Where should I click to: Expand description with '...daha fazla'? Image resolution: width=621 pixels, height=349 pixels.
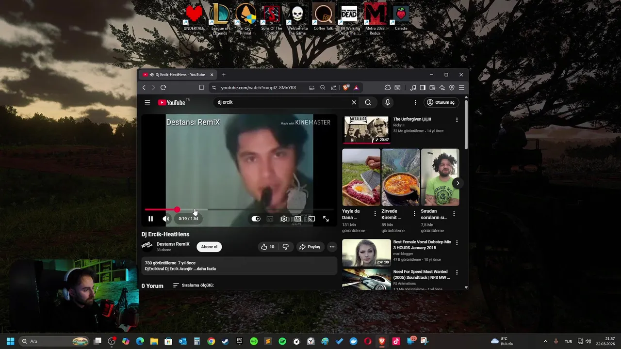[206, 269]
